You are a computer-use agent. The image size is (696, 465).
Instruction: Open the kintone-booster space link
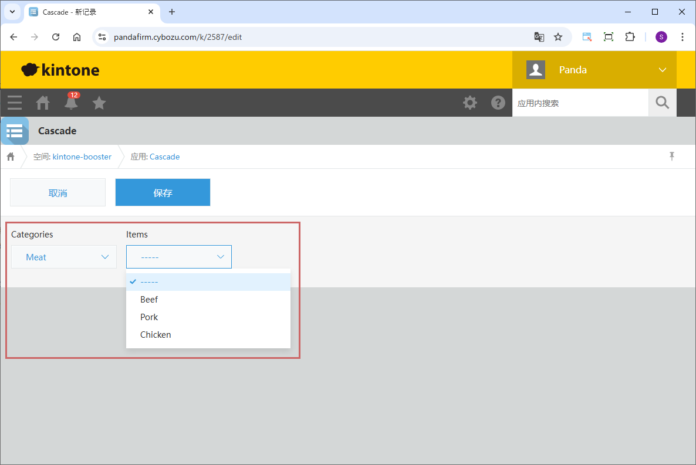pyautogui.click(x=82, y=157)
